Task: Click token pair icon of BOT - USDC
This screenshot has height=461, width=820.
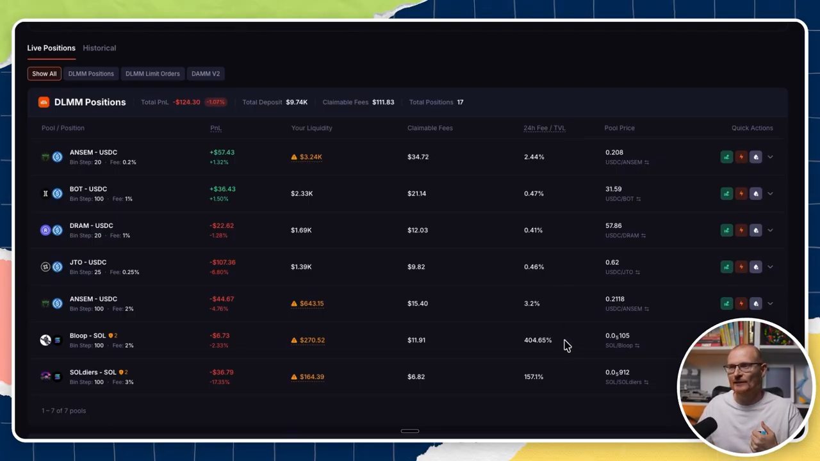Action: (51, 193)
